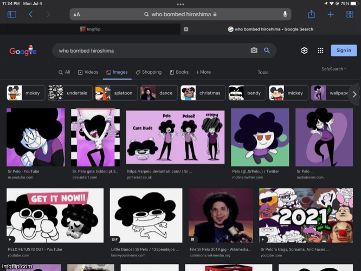Click the Google logo
This screenshot has height=271, width=361.
23,50
